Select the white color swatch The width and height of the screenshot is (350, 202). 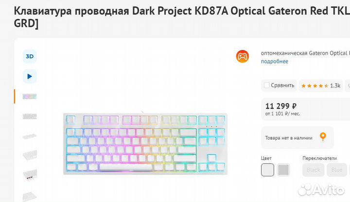[x=268, y=170]
